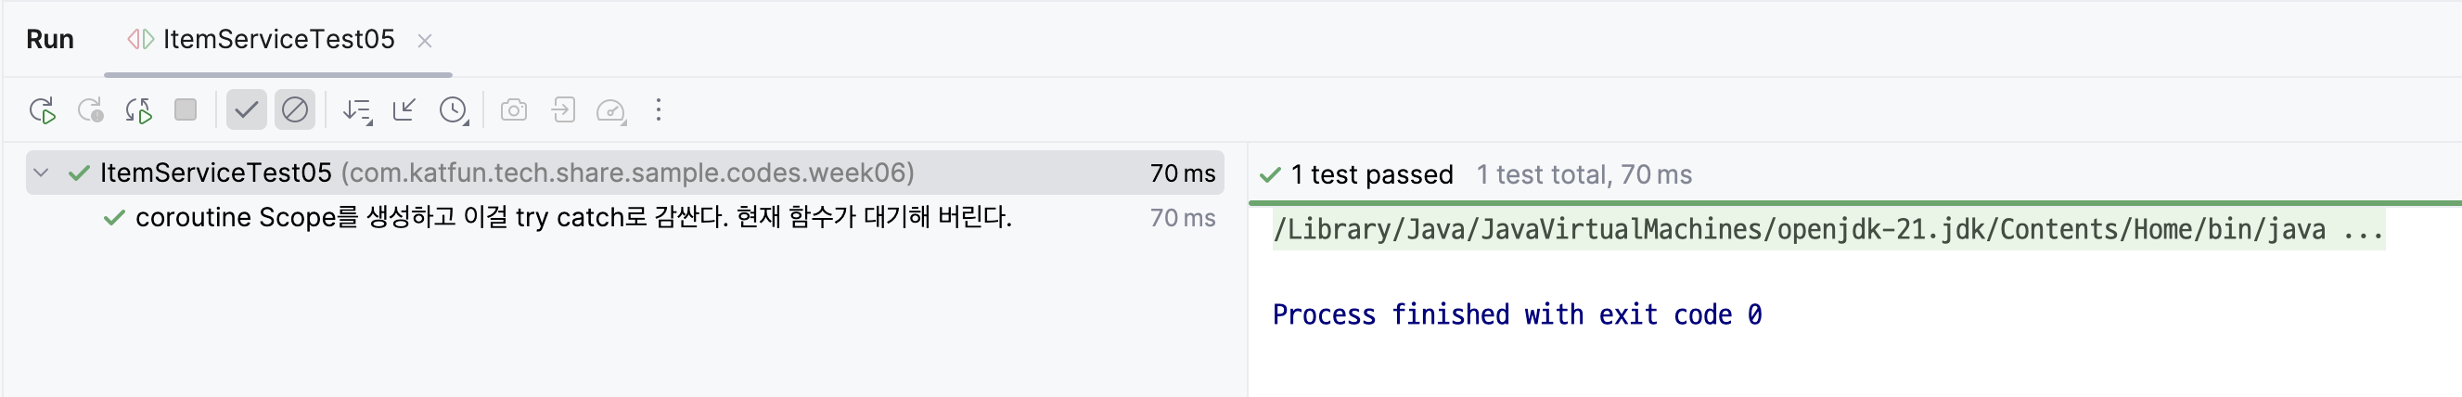This screenshot has width=2462, height=397.
Task: Click Rerun Failed Tests icon
Action: tap(91, 111)
